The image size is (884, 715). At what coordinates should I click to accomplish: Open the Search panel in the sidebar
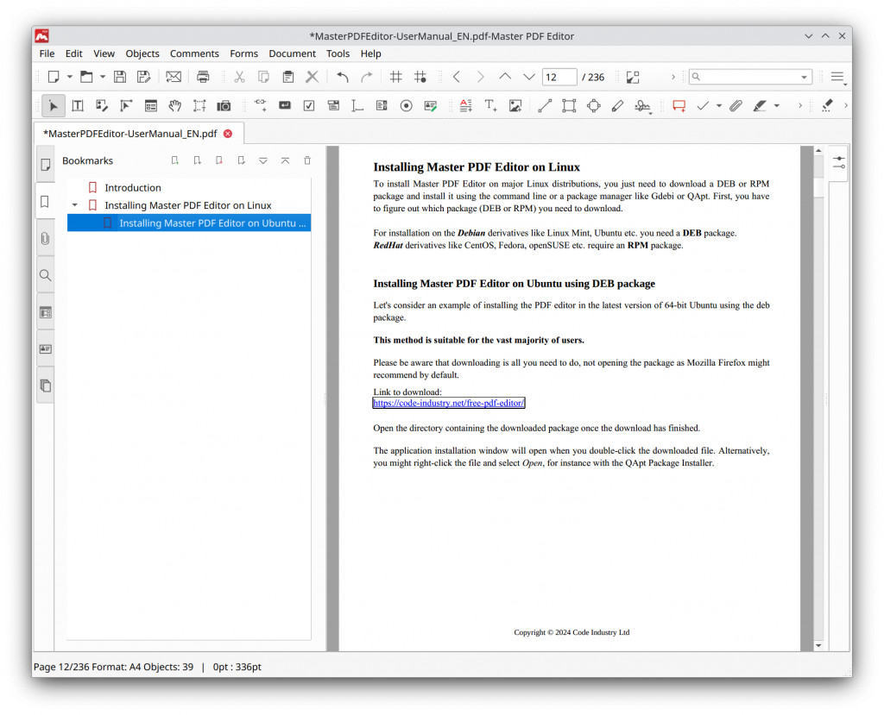tap(45, 275)
